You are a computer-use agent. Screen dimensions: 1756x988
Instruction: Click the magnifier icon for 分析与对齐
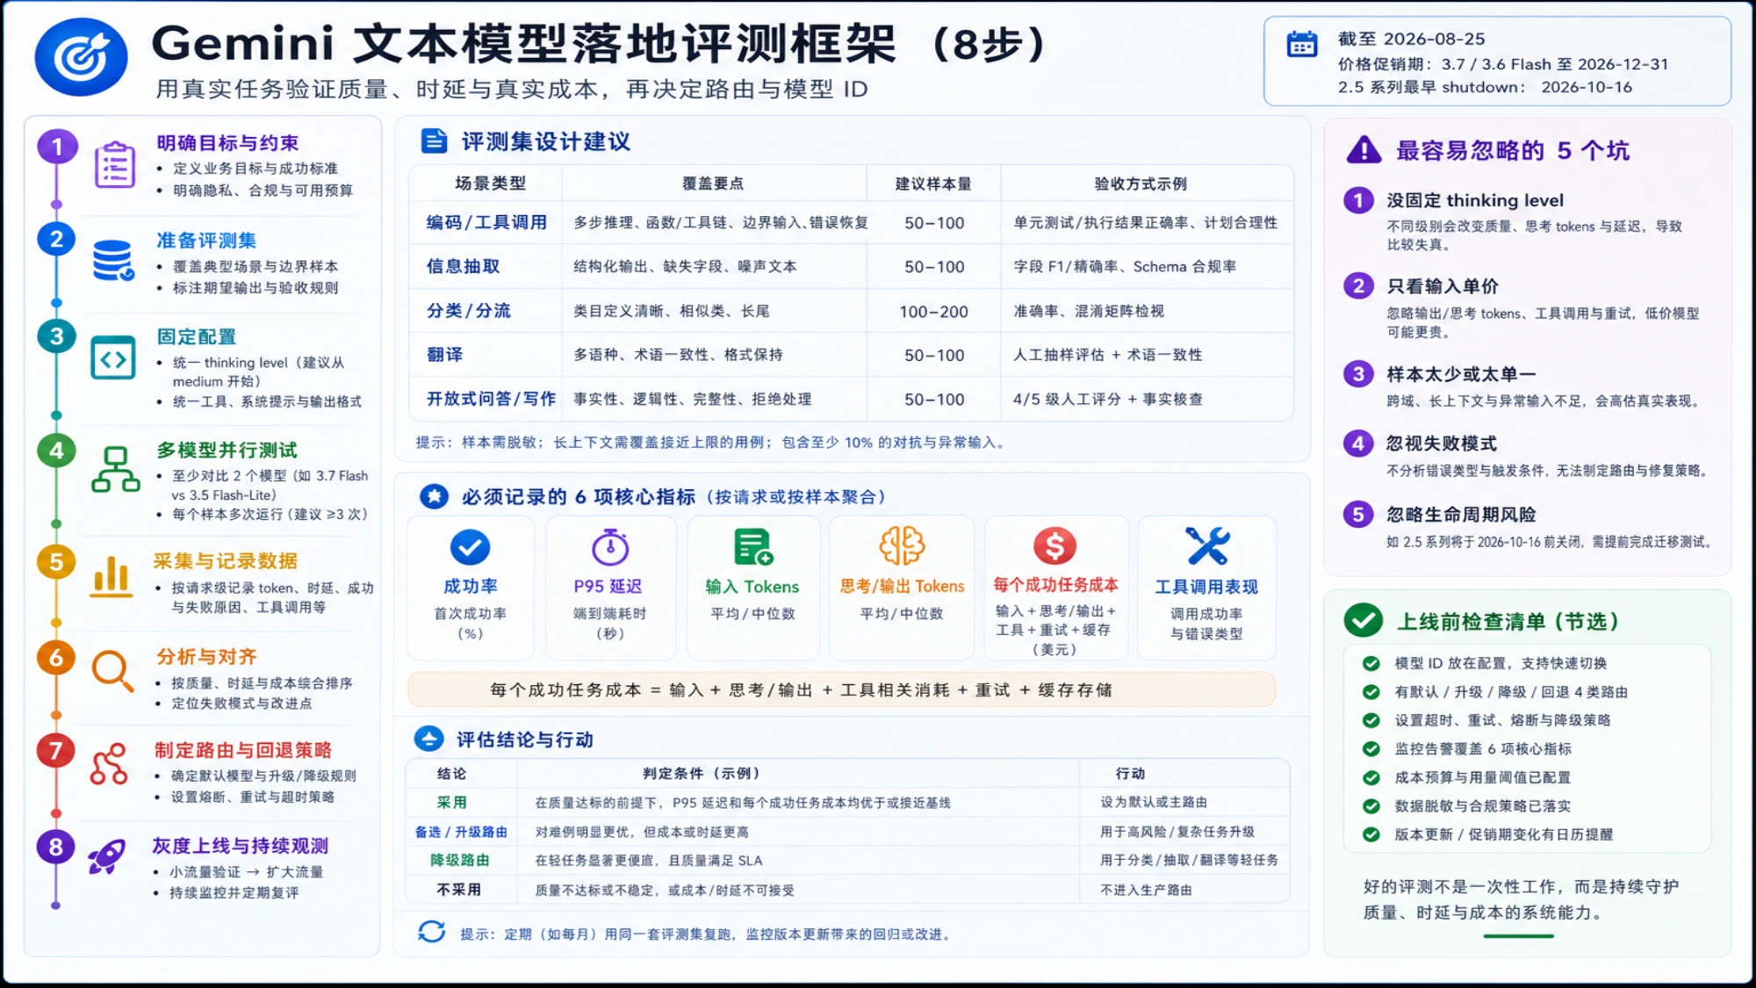112,671
